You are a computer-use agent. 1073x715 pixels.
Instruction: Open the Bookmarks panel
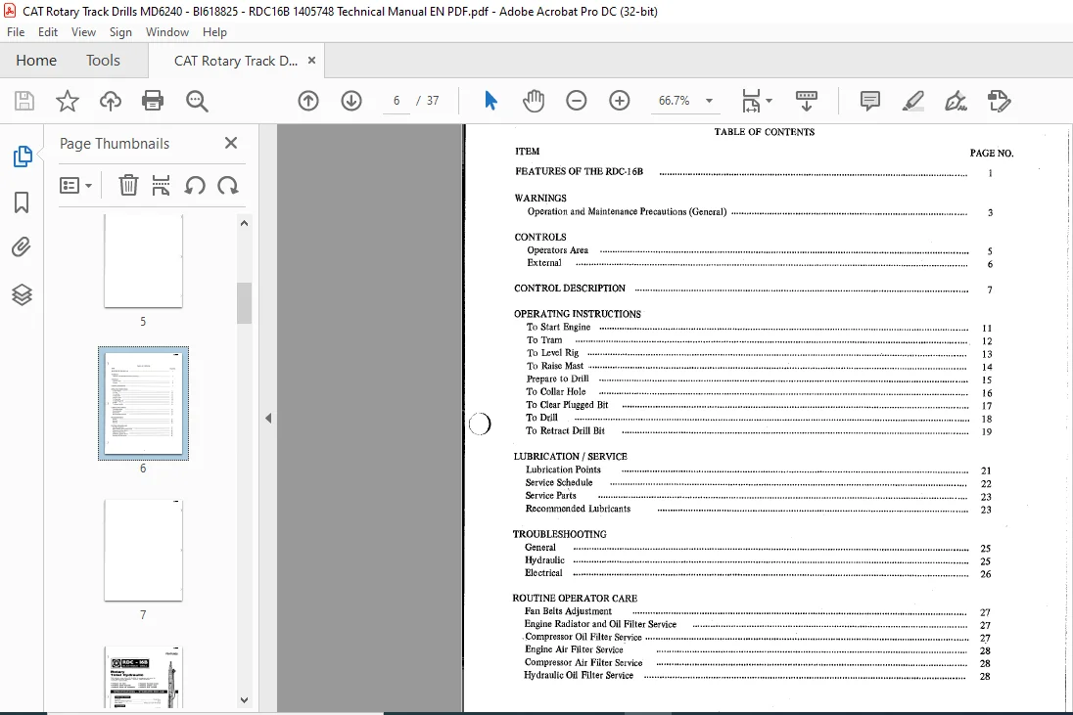22,202
